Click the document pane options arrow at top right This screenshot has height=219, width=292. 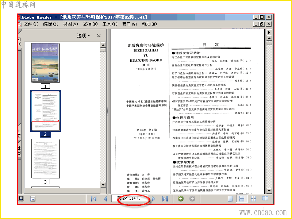pos(269,32)
